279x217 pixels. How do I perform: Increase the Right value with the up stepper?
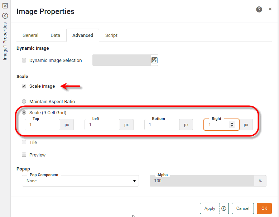pyautogui.click(x=232, y=123)
